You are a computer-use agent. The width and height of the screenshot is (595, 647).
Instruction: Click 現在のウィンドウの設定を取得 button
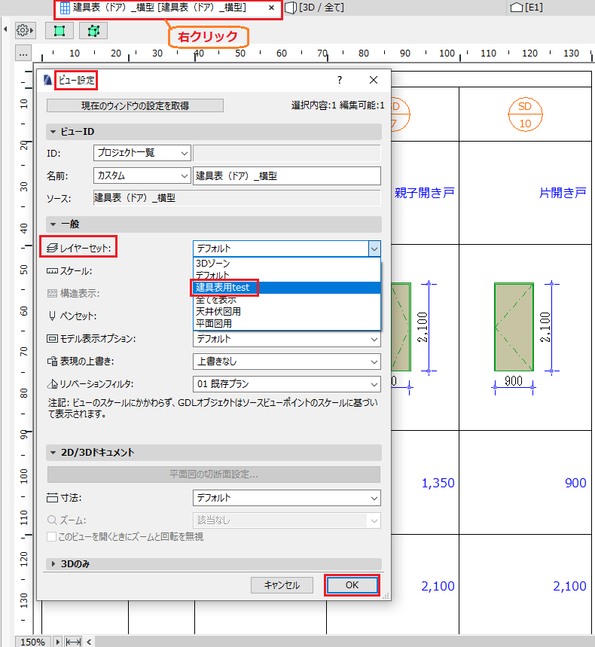point(135,105)
